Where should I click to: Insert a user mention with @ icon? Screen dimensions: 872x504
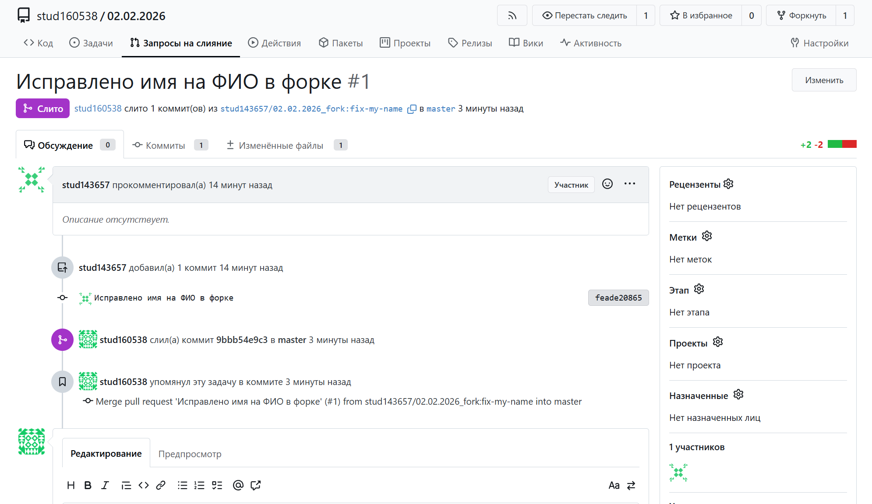(x=238, y=485)
